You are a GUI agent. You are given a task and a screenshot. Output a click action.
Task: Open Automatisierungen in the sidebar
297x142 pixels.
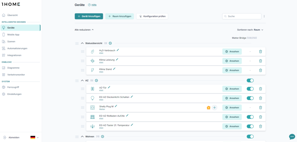point(17,48)
